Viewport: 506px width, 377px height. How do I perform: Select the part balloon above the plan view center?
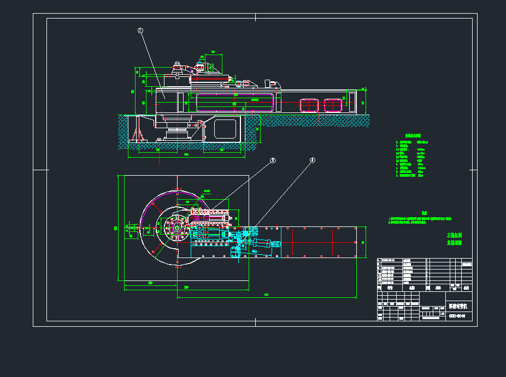pos(273,161)
